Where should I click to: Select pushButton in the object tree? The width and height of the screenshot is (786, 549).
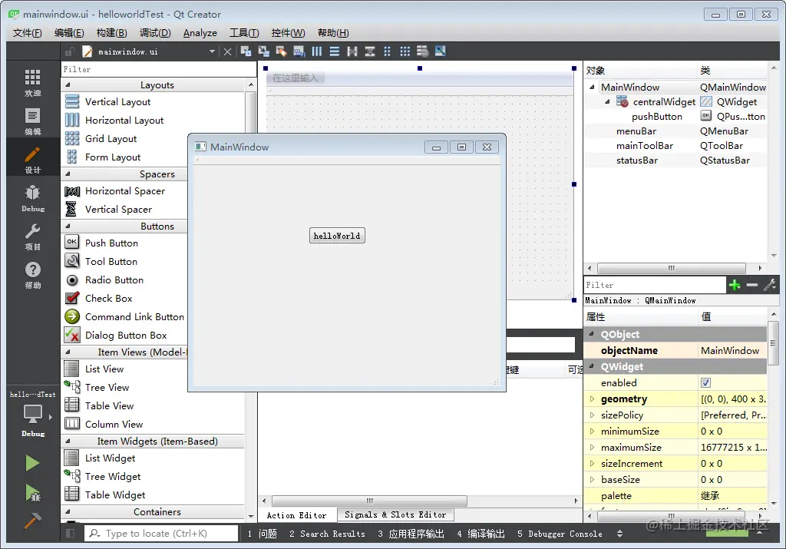[x=657, y=116]
